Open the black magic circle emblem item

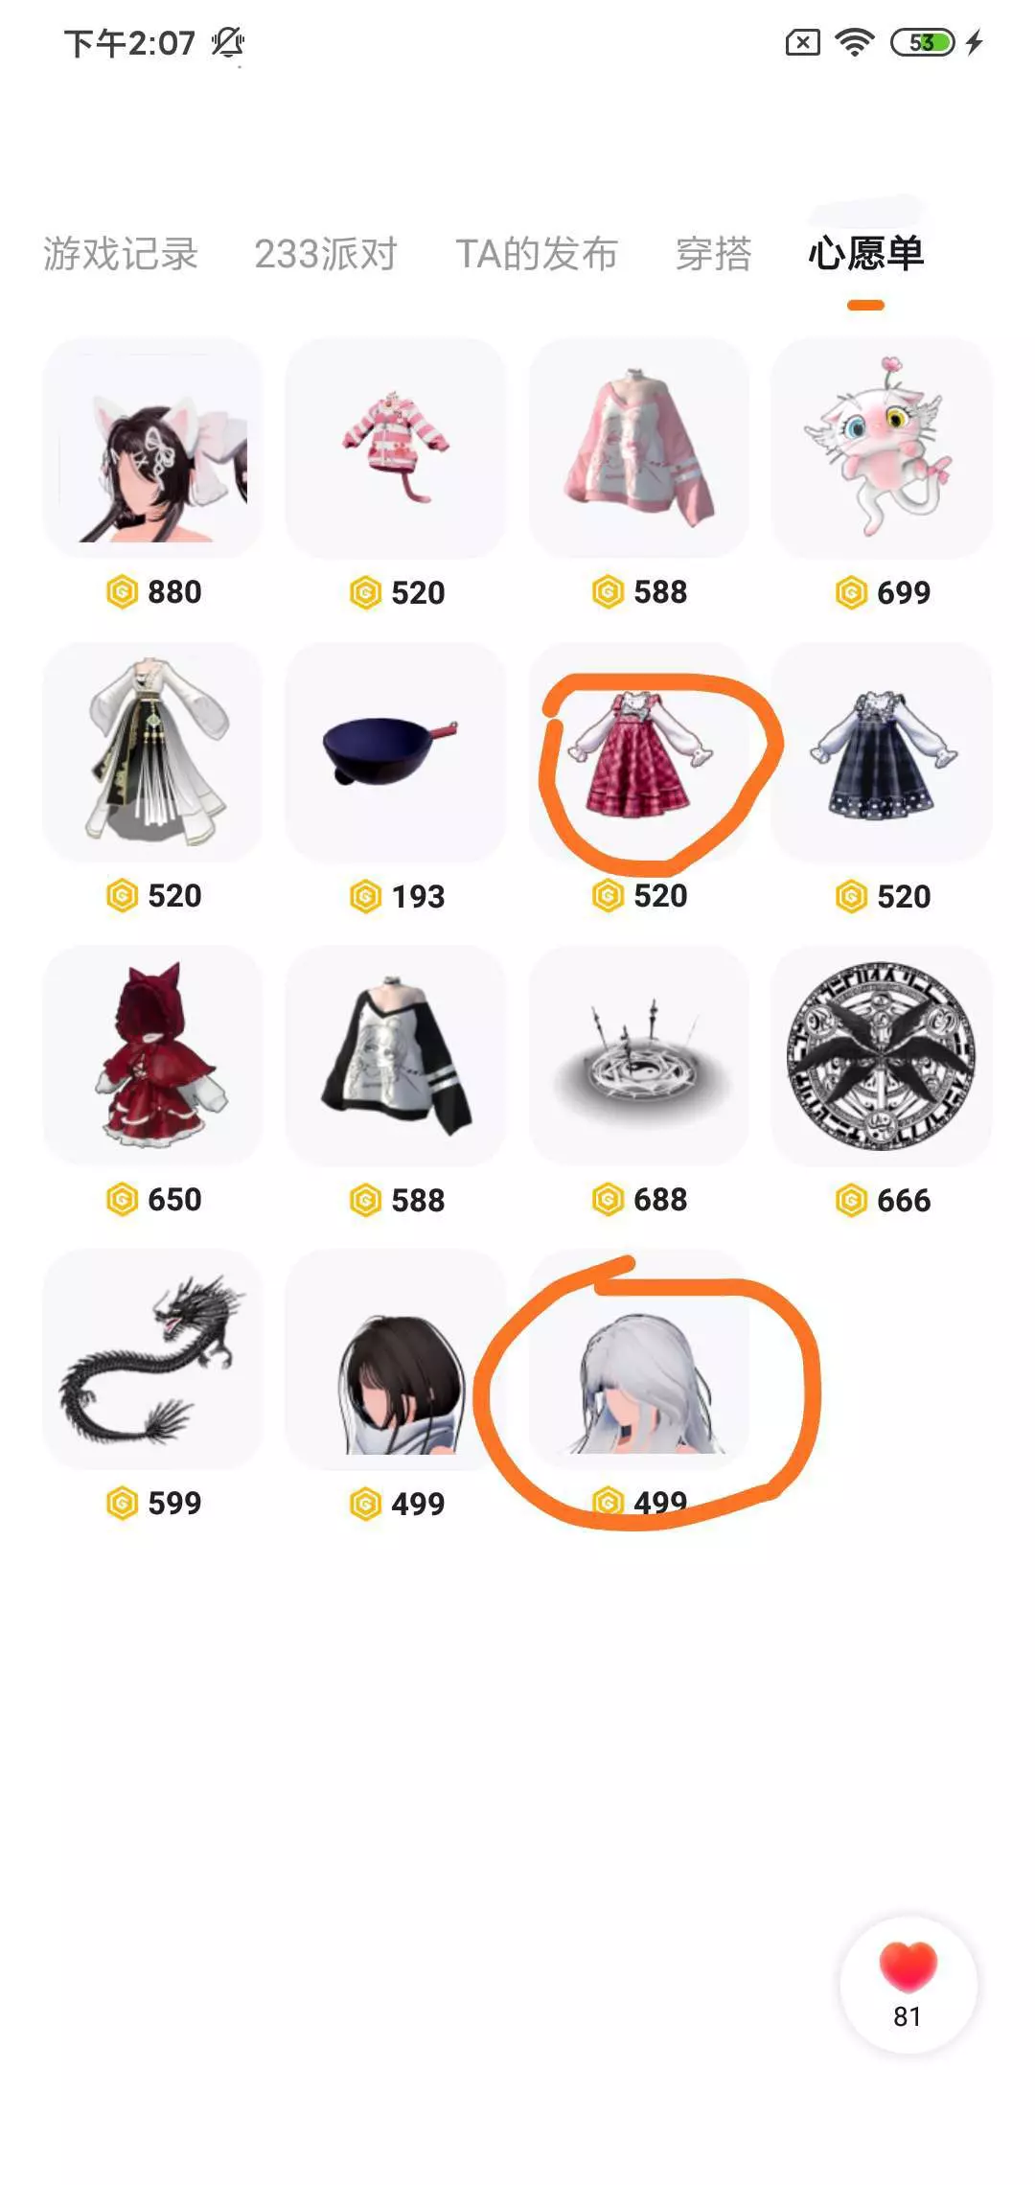point(882,1055)
